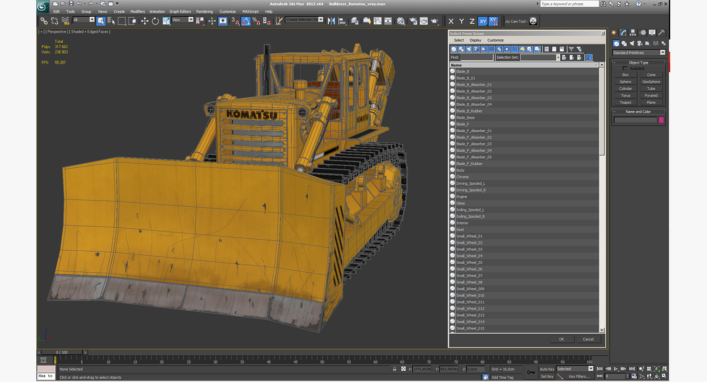Click Zoom Extents All icon
Image resolution: width=707 pixels, height=382 pixels.
pos(664,369)
